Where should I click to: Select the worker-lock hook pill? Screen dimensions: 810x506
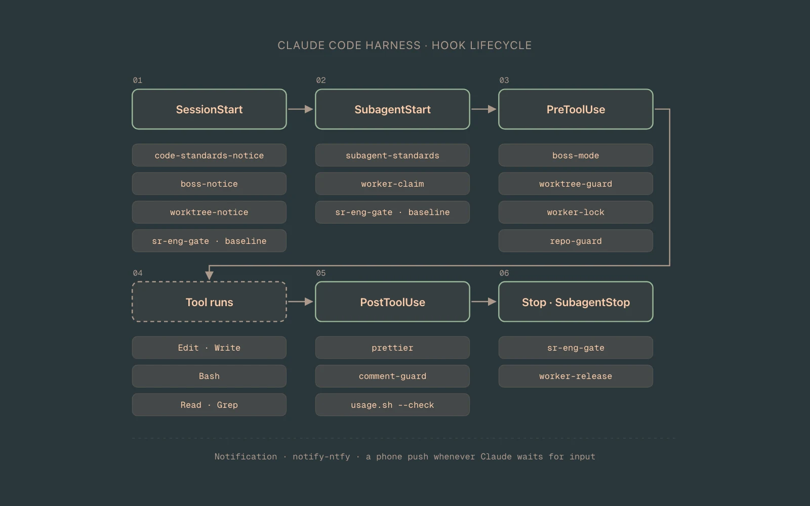click(576, 212)
